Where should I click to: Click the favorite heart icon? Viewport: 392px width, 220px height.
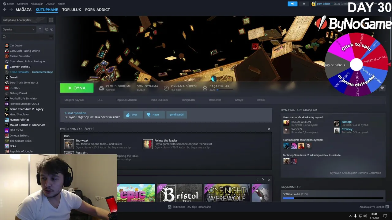point(382,88)
